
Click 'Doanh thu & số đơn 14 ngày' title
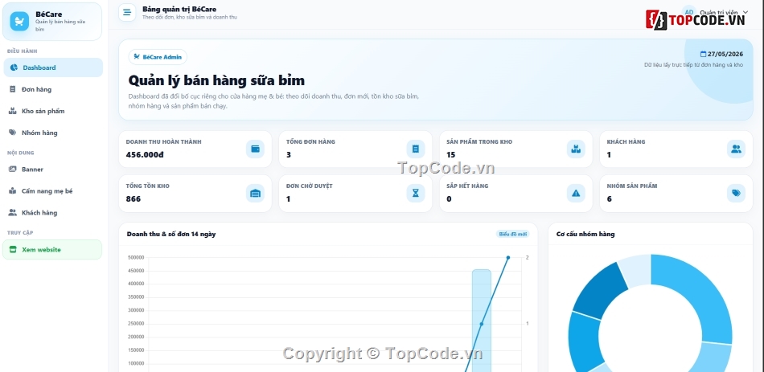(x=171, y=234)
